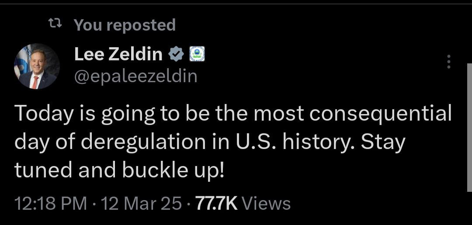472x225 pixels.
Task: Click the "You reposted" label
Action: [x=125, y=25]
